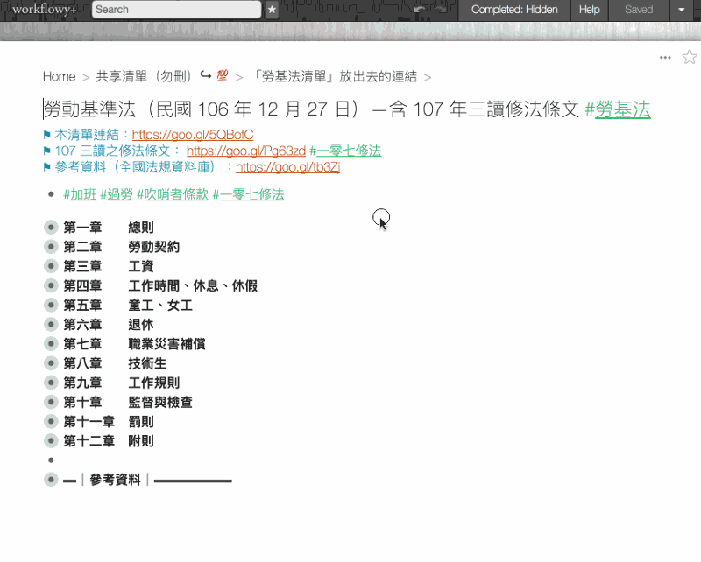Screen dimensions: 701x562
Task: Toggle Completed: Hidden visibility
Action: pyautogui.click(x=514, y=10)
